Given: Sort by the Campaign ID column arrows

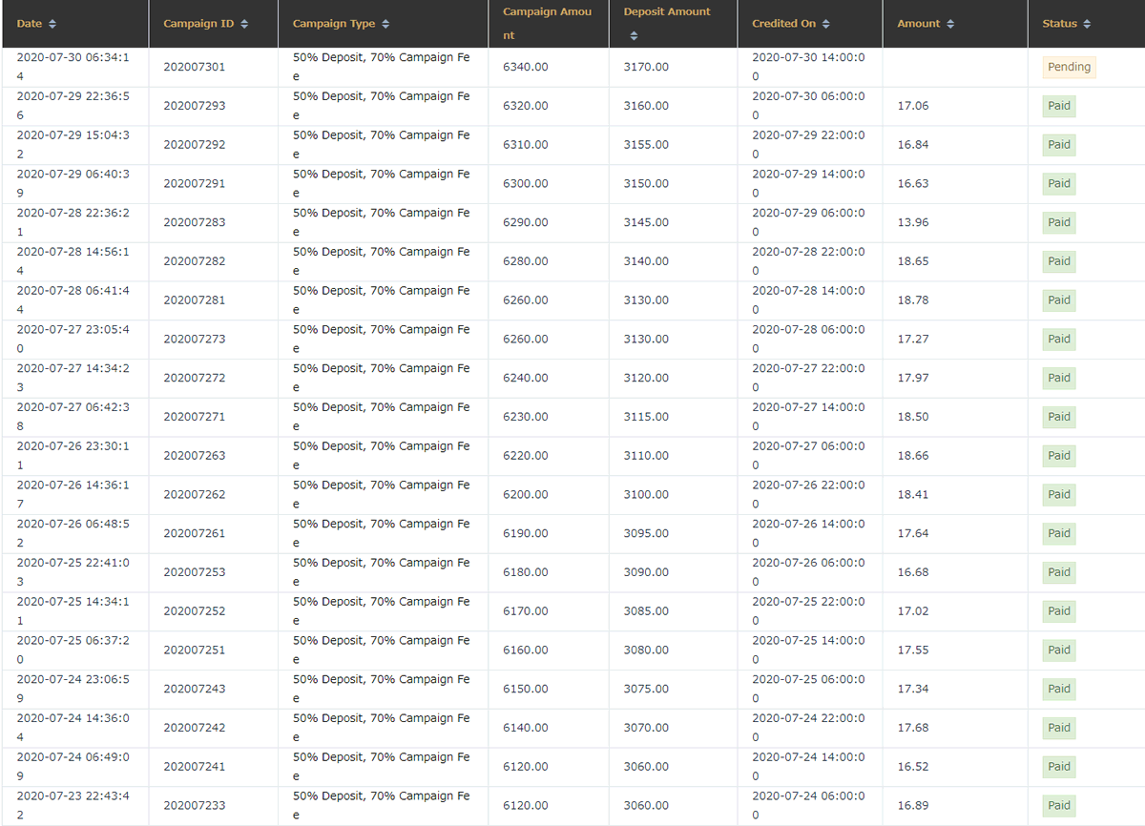Looking at the screenshot, I should point(245,24).
